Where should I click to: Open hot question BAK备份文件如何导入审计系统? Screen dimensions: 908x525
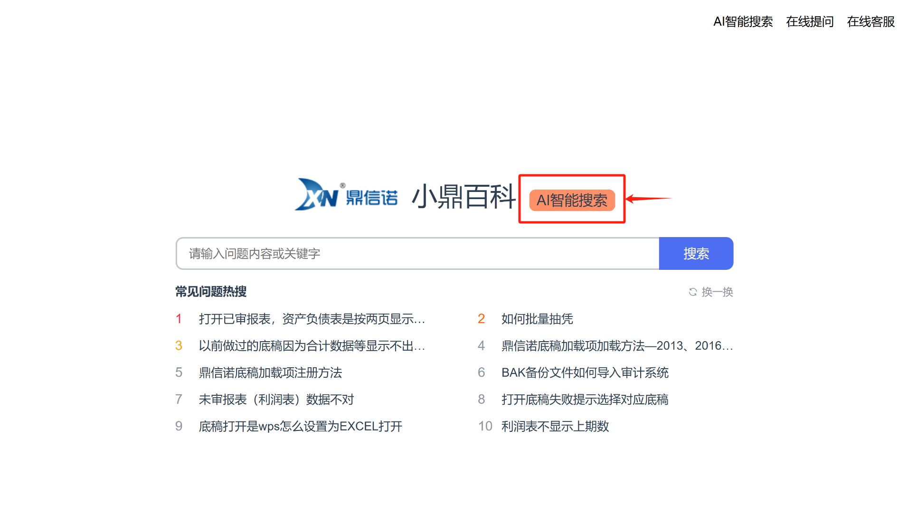coord(585,372)
